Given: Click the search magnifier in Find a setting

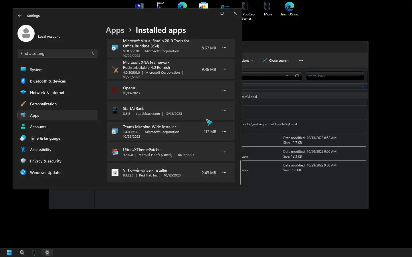Looking at the screenshot, I should [92, 53].
